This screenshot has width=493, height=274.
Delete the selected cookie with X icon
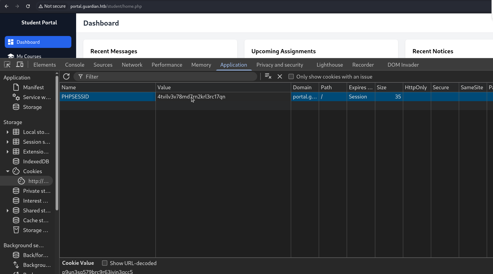click(x=280, y=76)
